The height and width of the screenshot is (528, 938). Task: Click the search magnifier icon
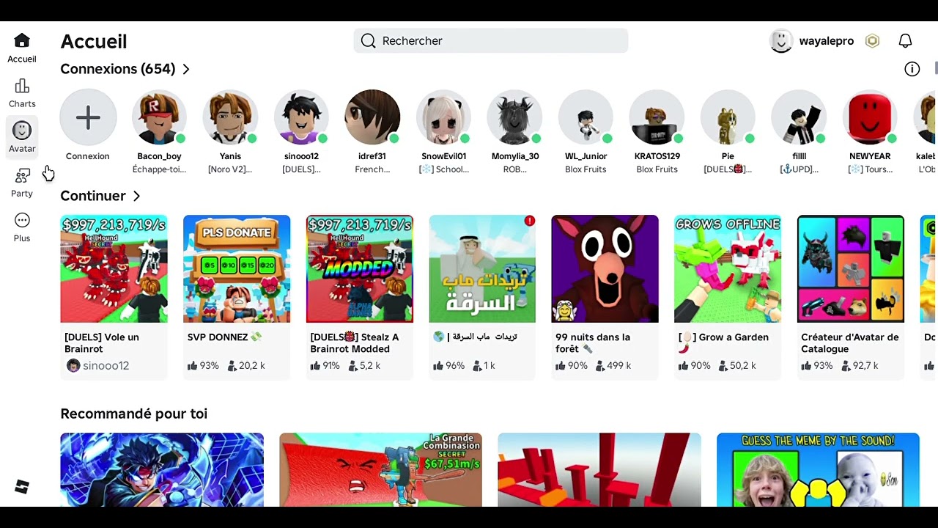pos(369,40)
